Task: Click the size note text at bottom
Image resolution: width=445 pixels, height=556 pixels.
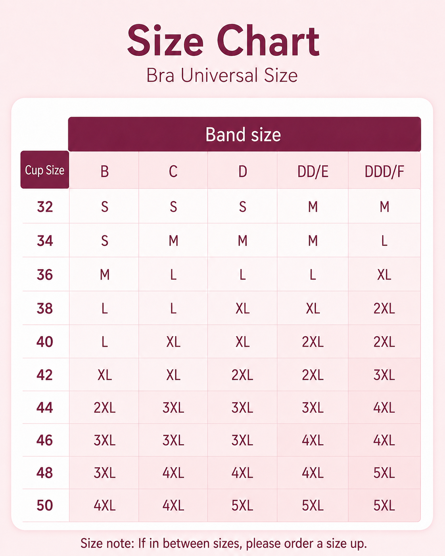Action: [224, 543]
